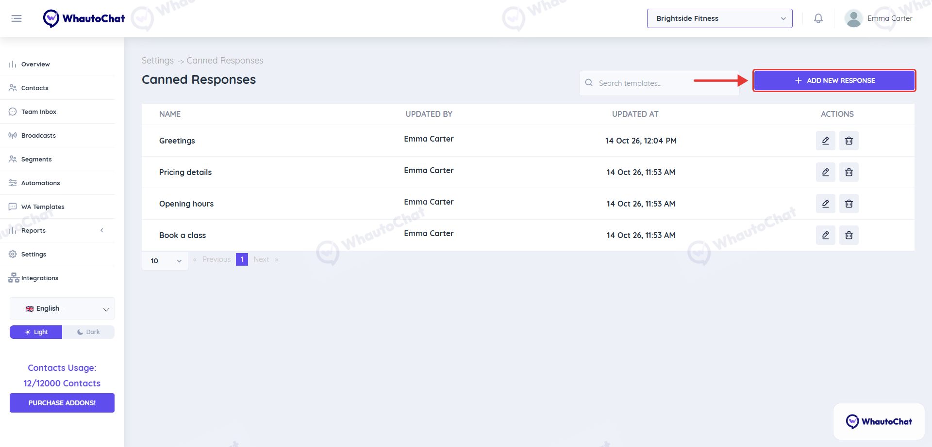Delete the Greetings canned response
Screen dimensions: 932x447
click(849, 141)
